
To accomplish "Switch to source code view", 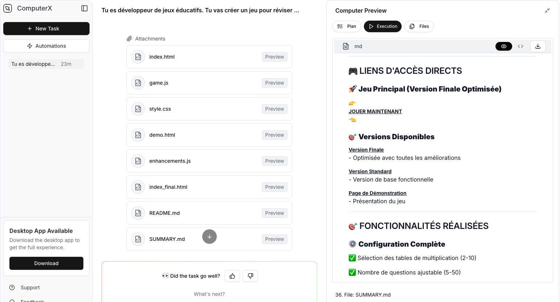I will [x=520, y=46].
